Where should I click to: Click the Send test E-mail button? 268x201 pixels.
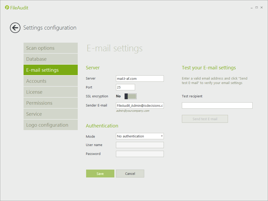coord(205,119)
